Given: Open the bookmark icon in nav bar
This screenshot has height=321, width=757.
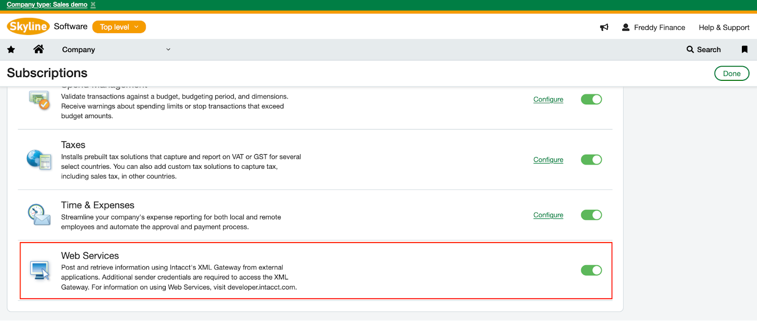Looking at the screenshot, I should [744, 50].
